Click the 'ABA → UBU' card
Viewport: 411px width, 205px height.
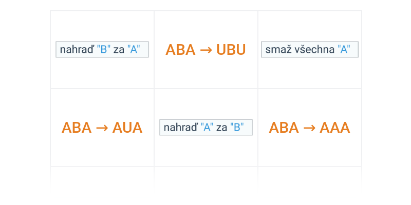click(x=206, y=50)
